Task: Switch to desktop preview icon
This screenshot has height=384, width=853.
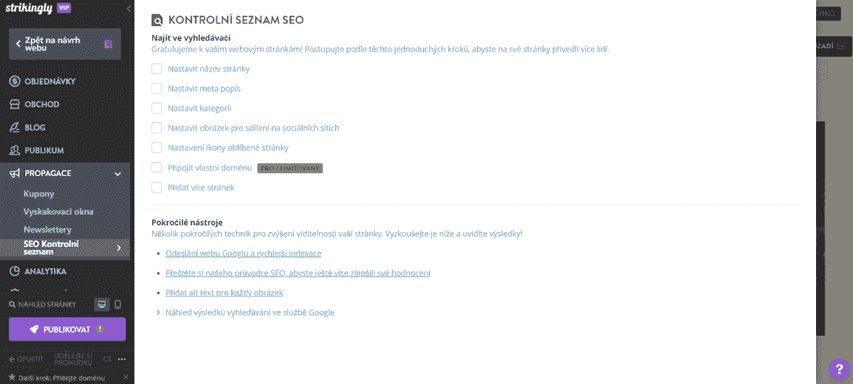Action: point(102,305)
